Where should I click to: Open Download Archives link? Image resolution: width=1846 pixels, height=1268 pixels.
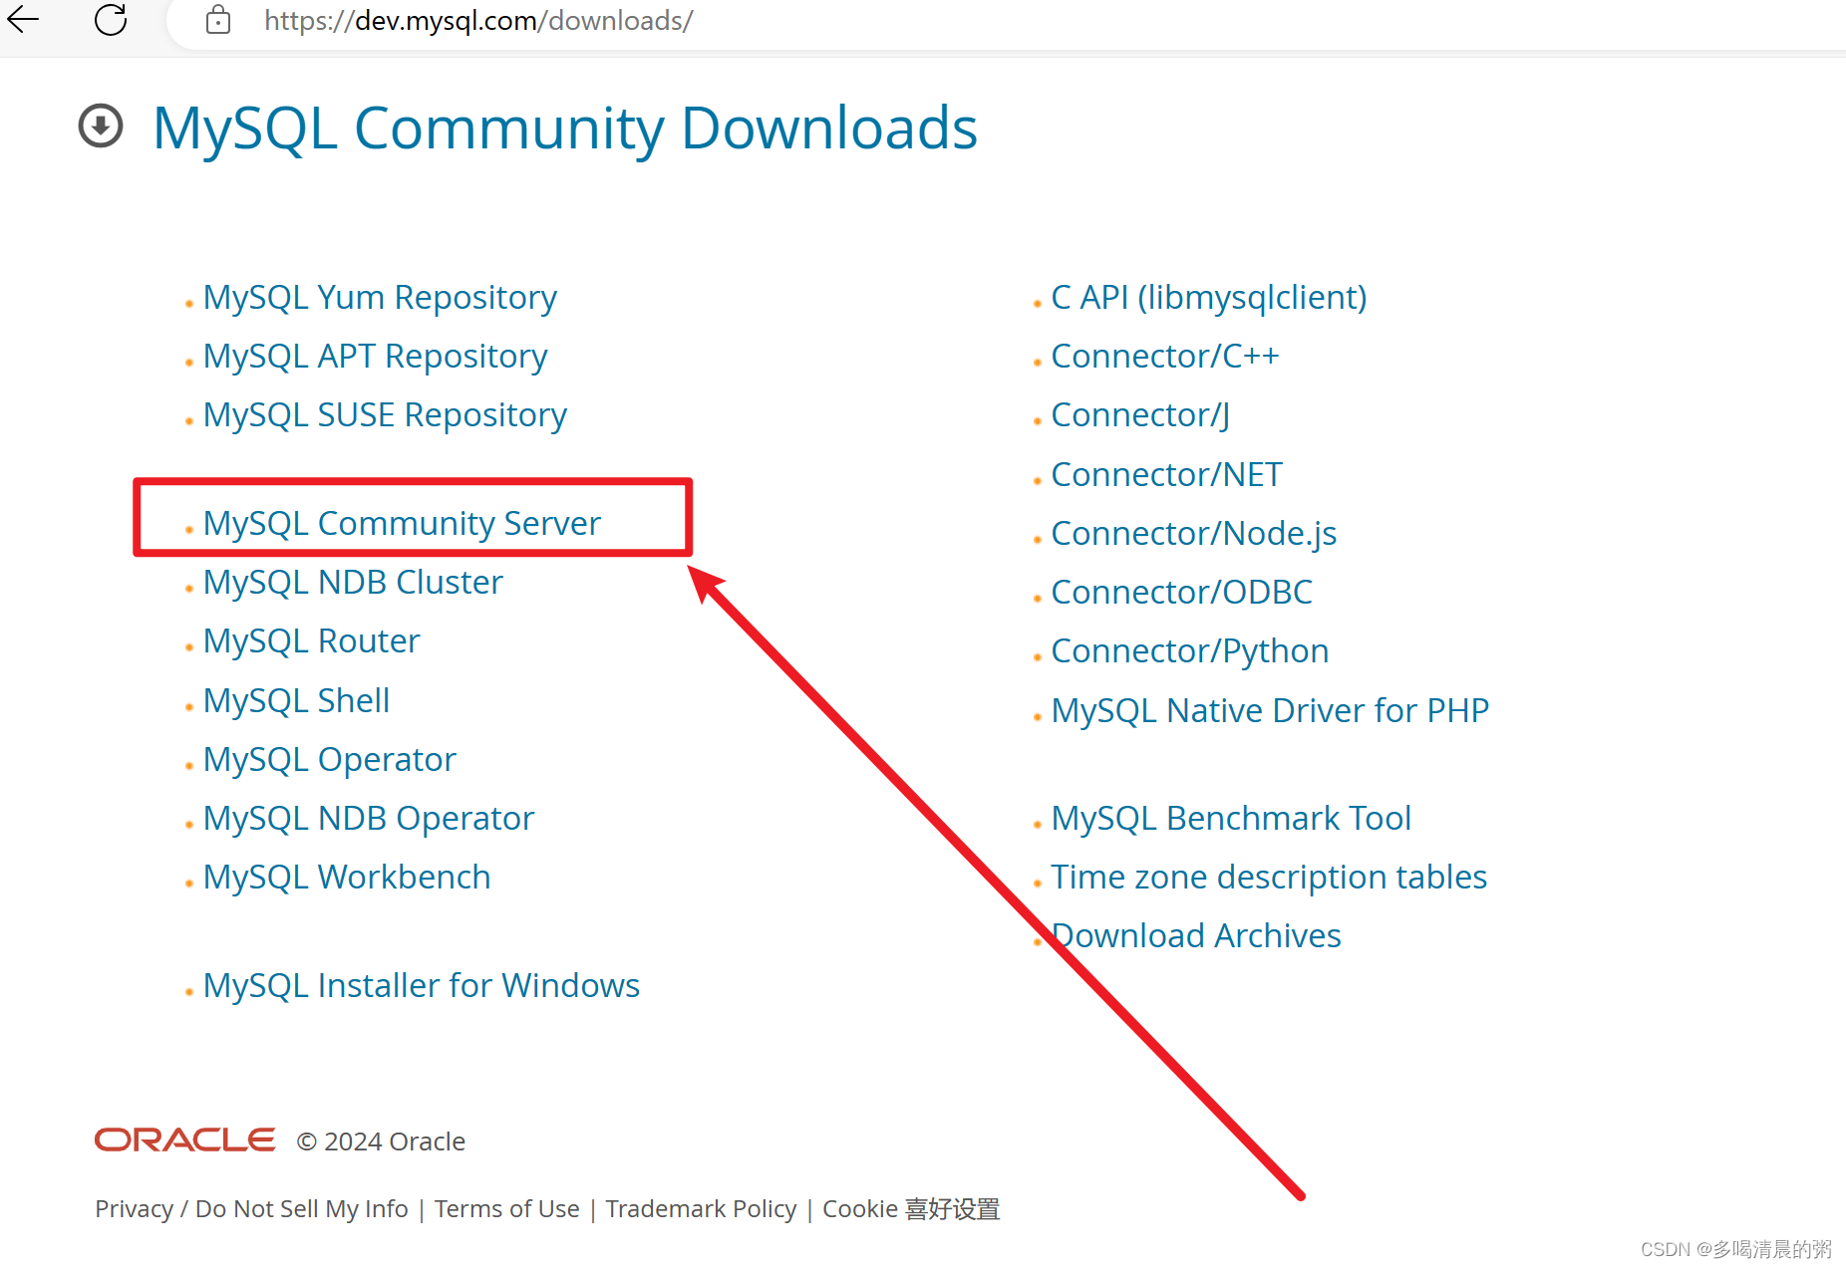pyautogui.click(x=1196, y=936)
